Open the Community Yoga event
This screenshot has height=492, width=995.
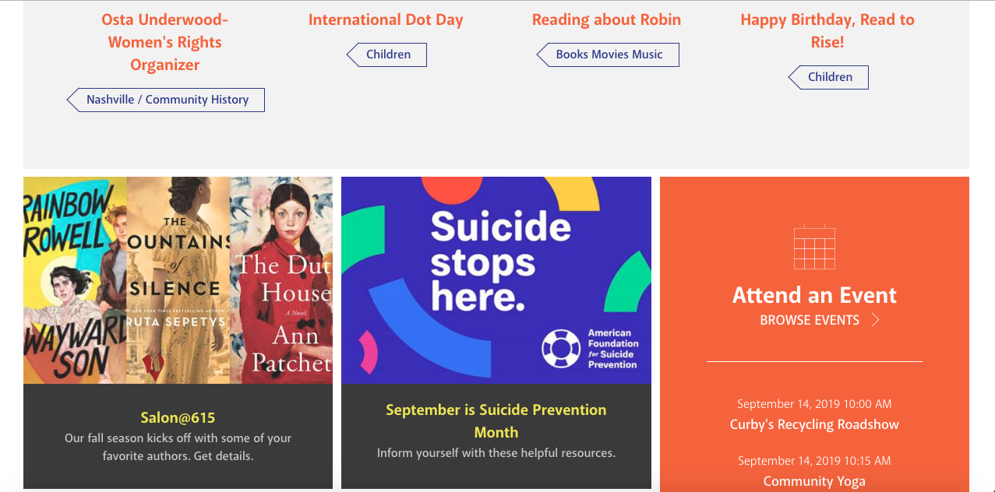click(x=814, y=481)
